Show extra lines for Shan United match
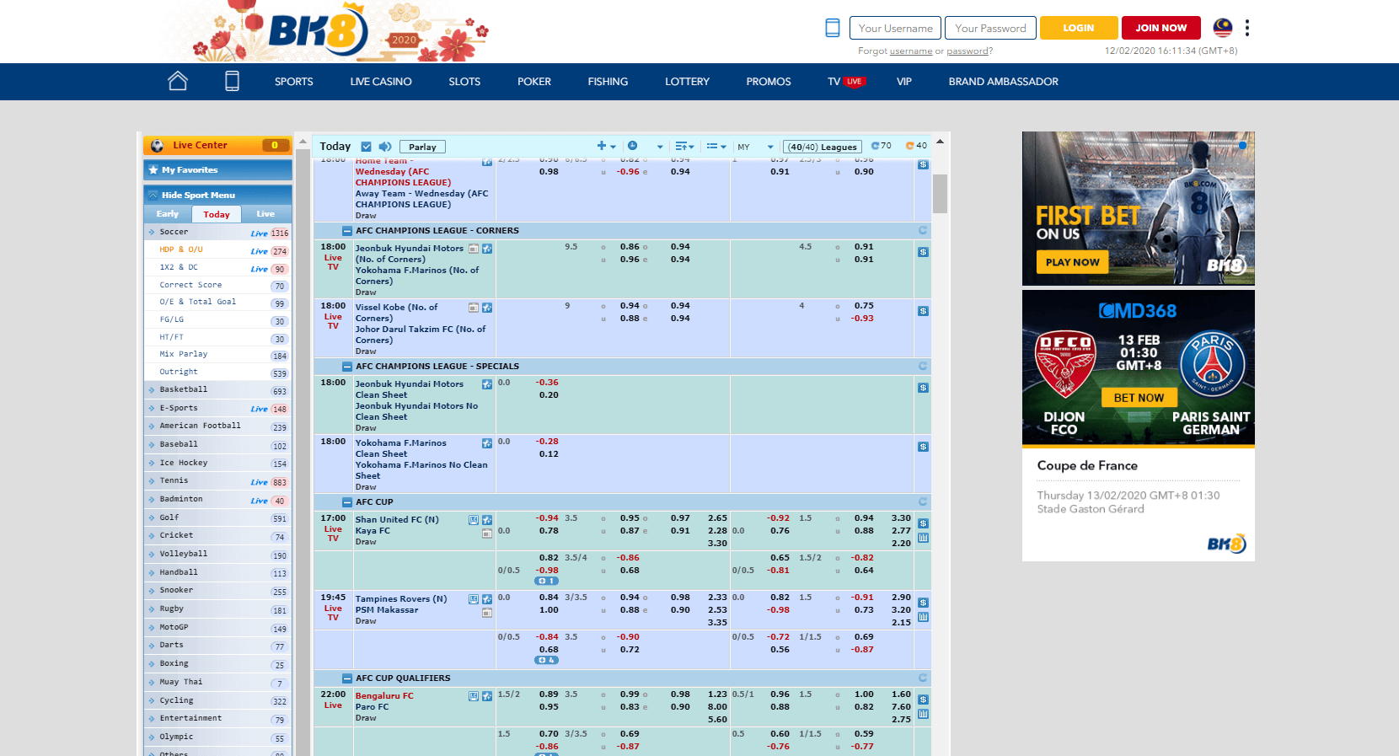This screenshot has height=756, width=1399. (x=546, y=581)
